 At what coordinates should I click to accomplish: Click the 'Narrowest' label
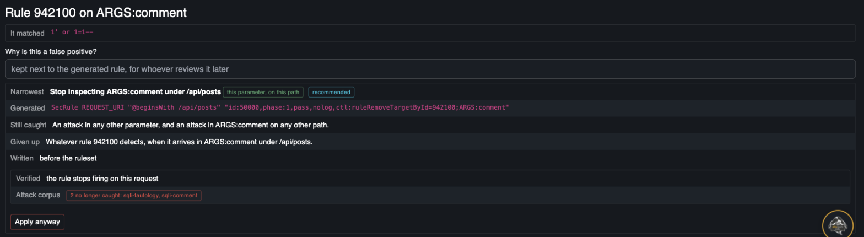coord(27,92)
